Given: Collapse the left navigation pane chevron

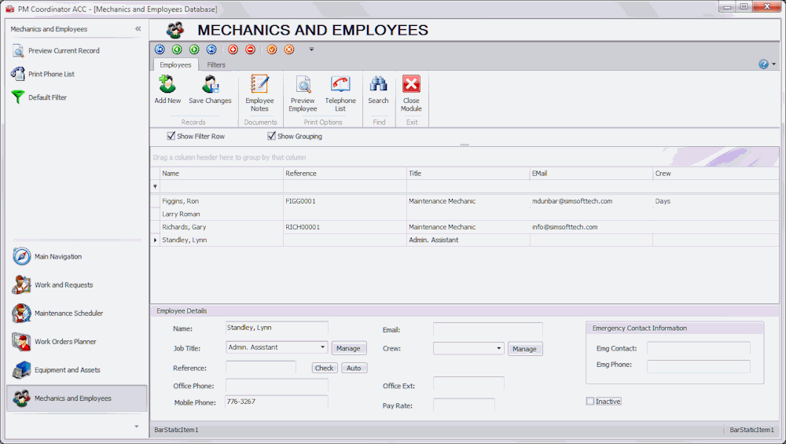Looking at the screenshot, I should [x=138, y=29].
